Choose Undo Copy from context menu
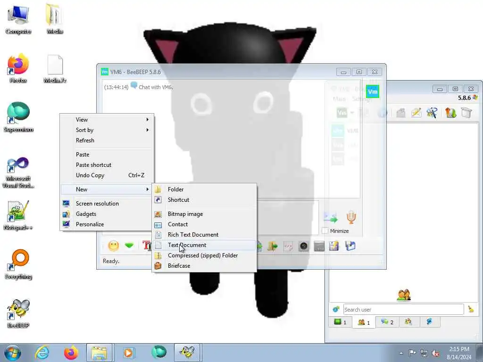This screenshot has width=483, height=362. click(x=107, y=175)
